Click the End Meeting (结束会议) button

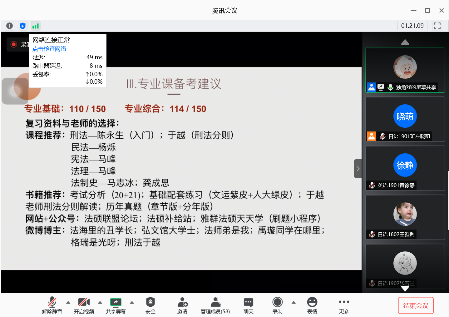pyautogui.click(x=416, y=305)
